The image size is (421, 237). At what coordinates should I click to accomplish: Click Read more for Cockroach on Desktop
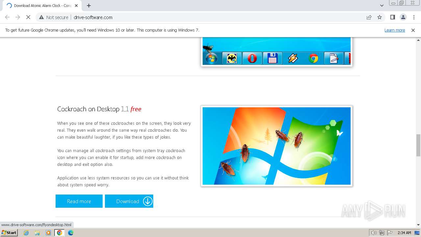79,201
